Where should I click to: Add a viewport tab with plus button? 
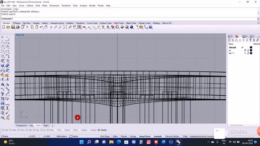[52, 125]
